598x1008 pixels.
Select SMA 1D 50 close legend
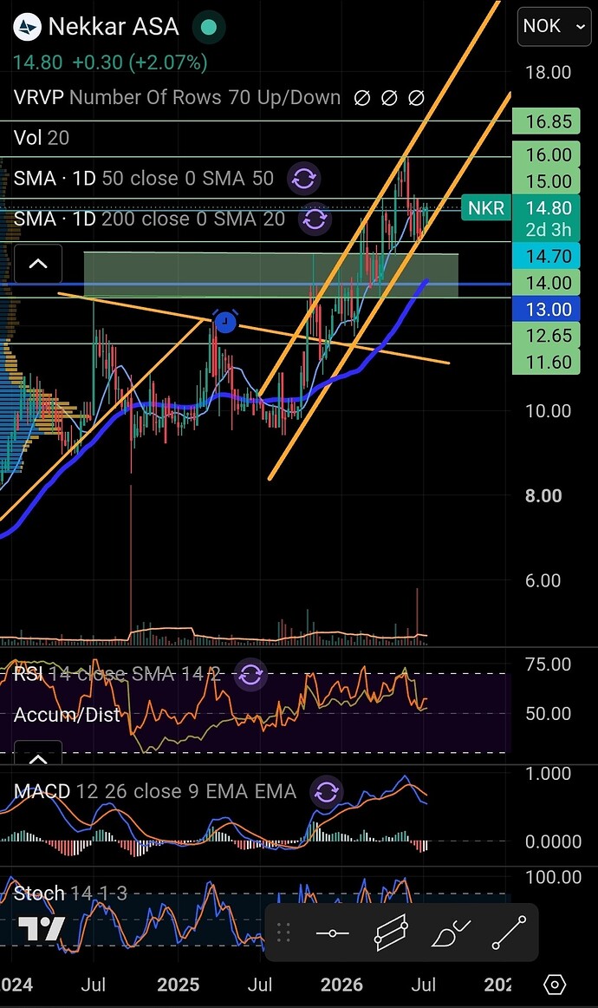point(143,178)
